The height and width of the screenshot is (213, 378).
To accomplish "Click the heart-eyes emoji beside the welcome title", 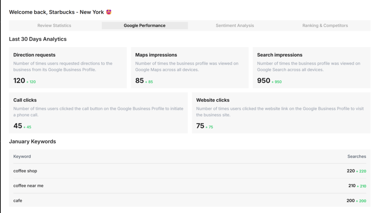I will pyautogui.click(x=109, y=12).
